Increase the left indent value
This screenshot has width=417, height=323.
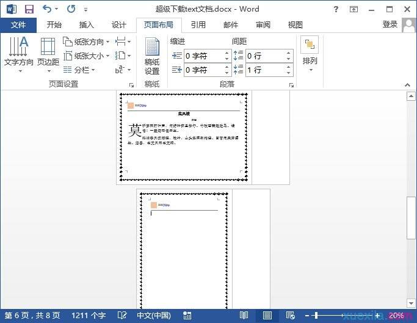(227, 53)
